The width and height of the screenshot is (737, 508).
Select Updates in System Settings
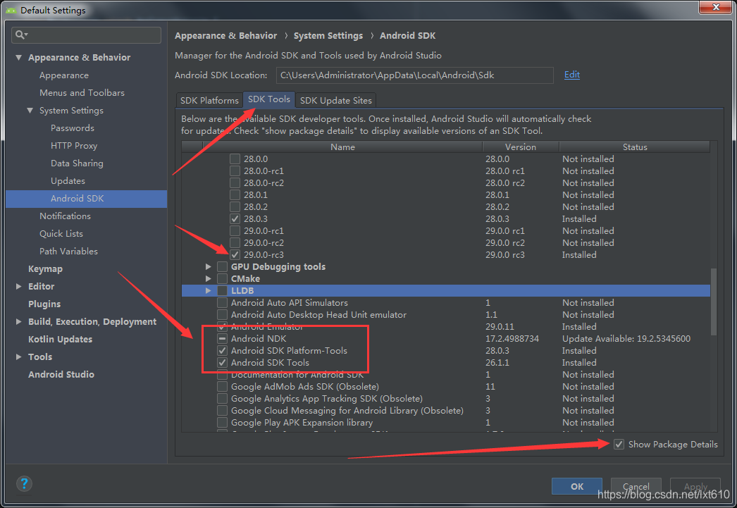point(68,181)
